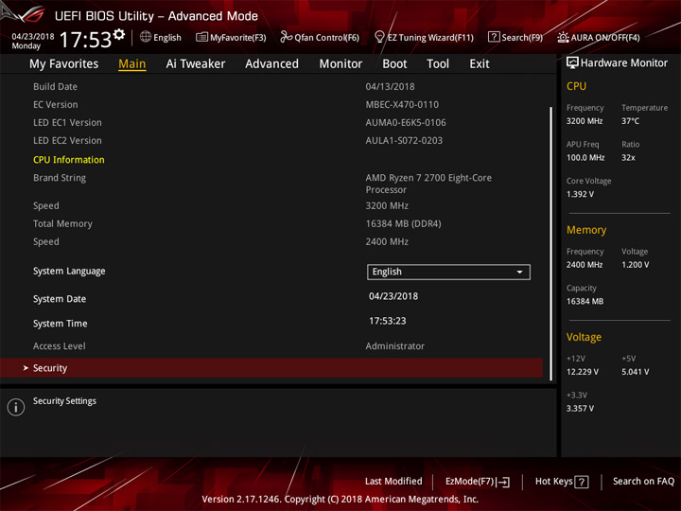Click the +5V value 5.041 V
This screenshot has width=681, height=511.
[x=635, y=372]
